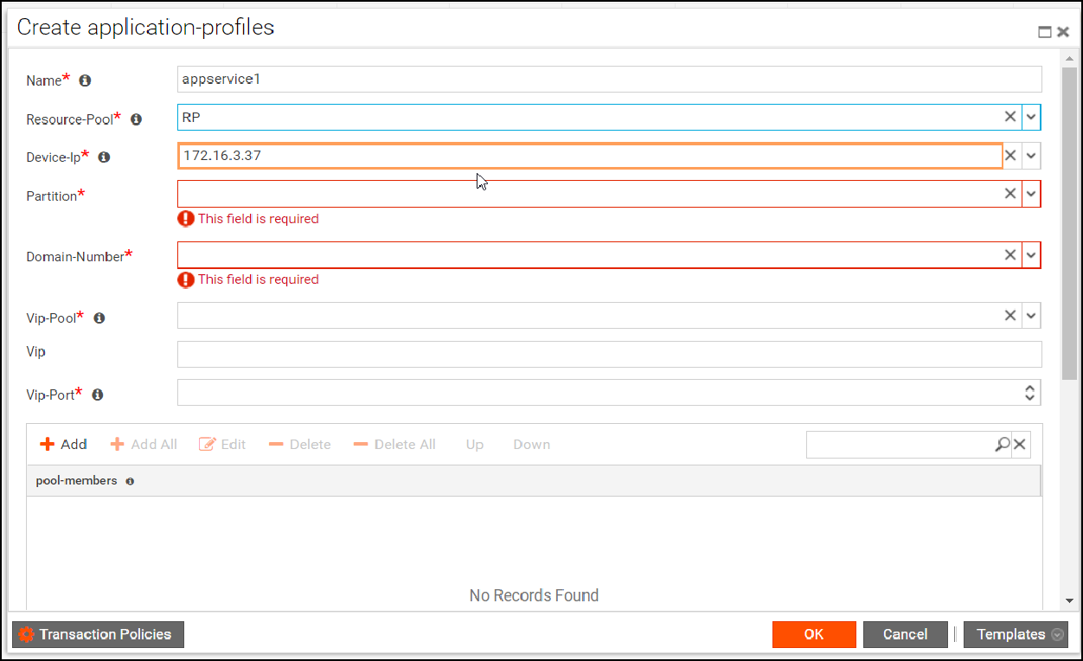Click Add All in pool-members toolbar
1083x661 pixels.
click(x=144, y=444)
